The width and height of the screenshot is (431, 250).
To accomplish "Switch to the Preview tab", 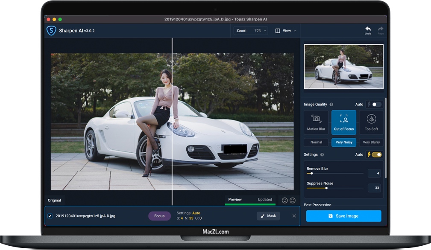I will point(235,199).
